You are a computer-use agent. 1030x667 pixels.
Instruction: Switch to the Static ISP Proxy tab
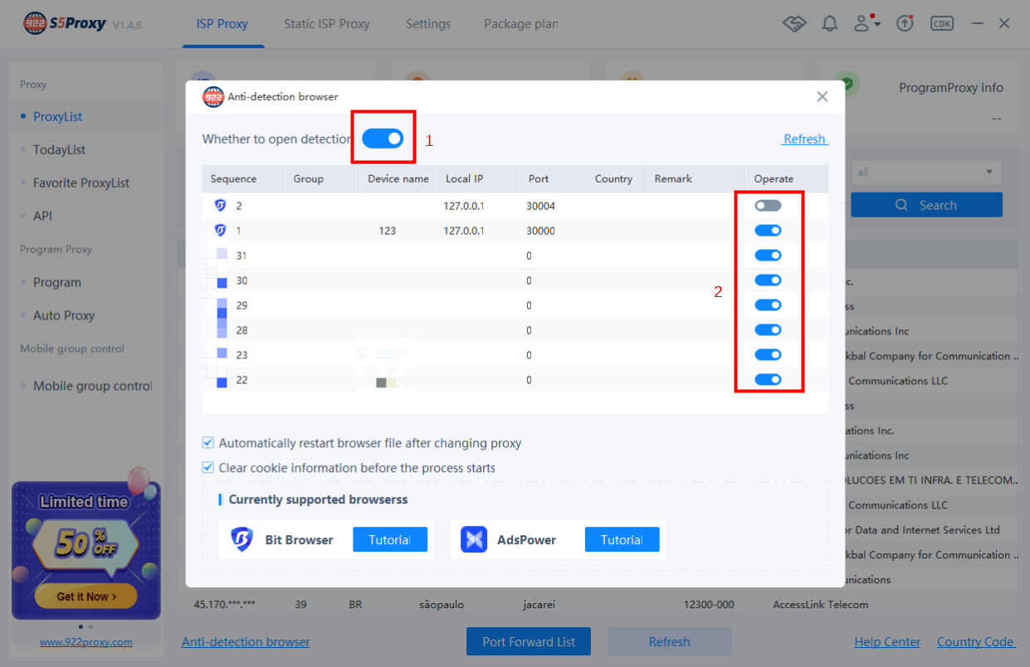tap(327, 24)
